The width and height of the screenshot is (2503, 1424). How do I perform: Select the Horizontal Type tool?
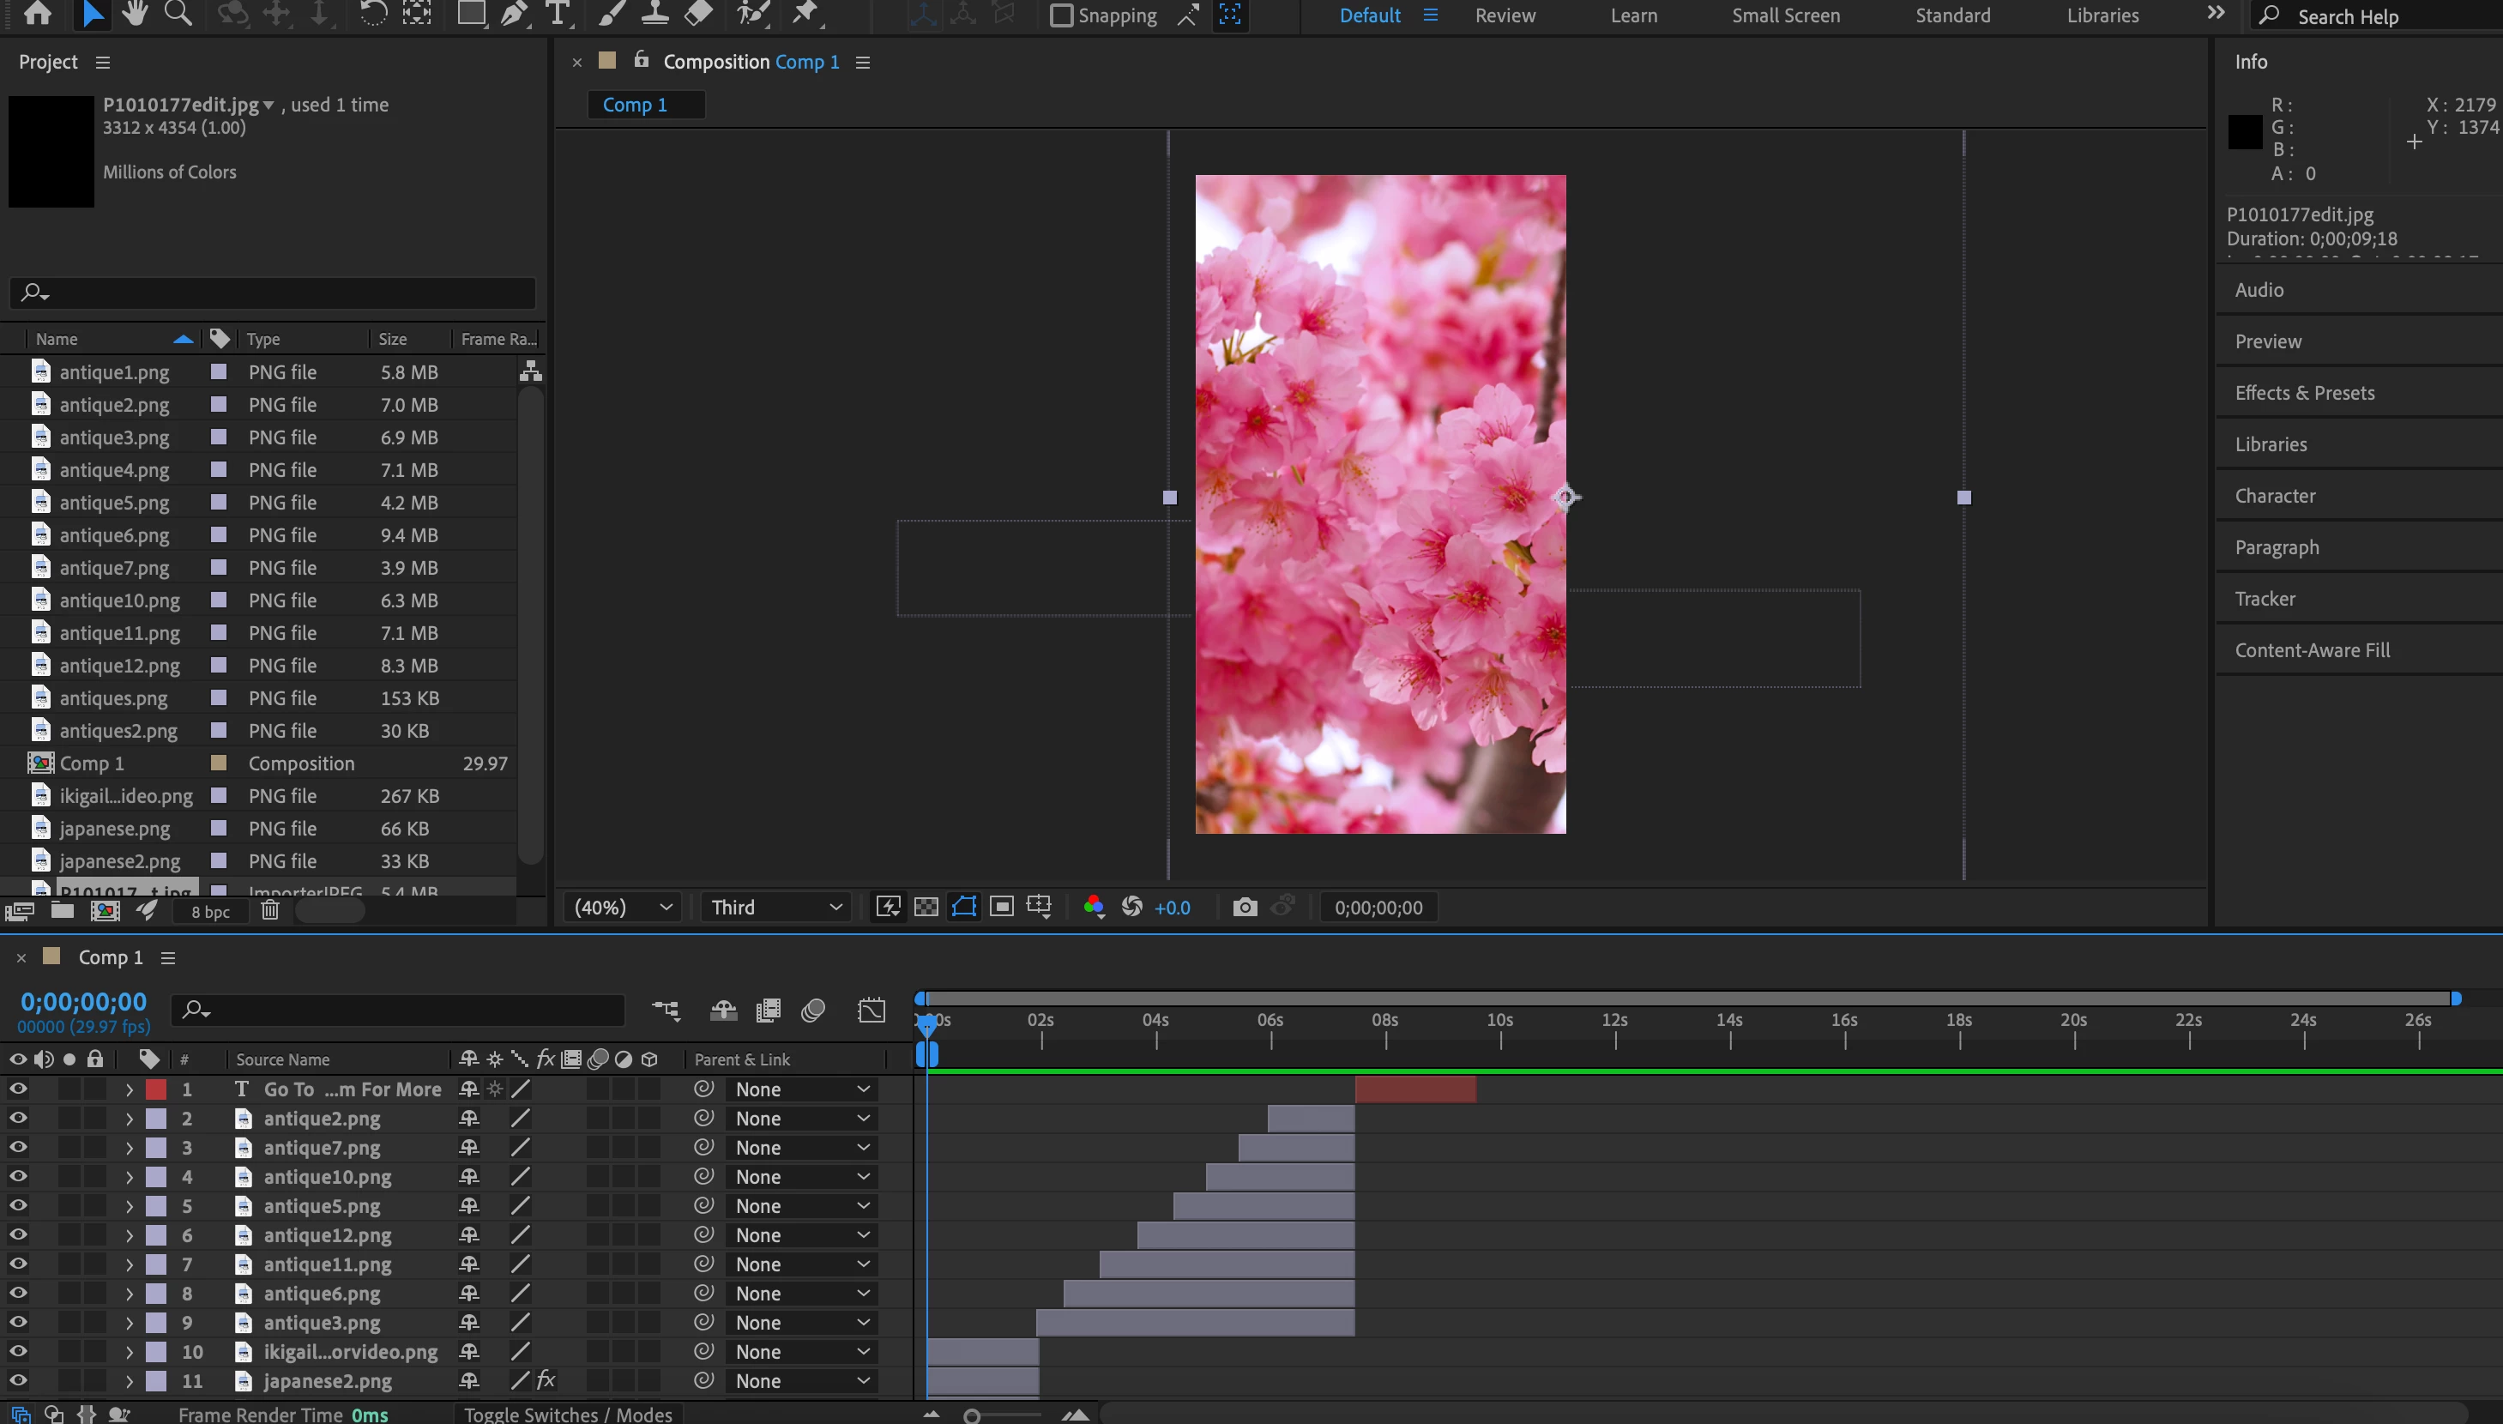(558, 14)
